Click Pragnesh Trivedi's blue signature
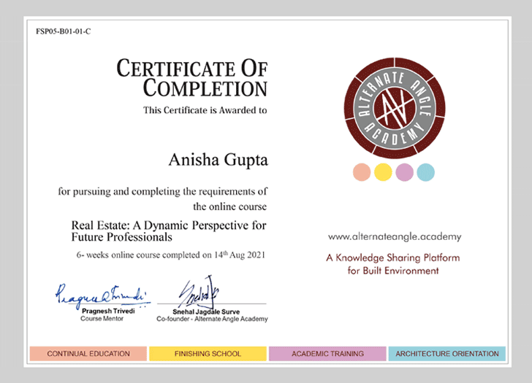 (102, 295)
